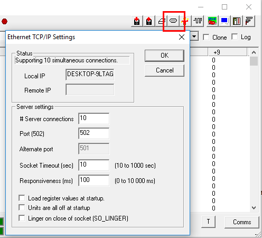Click the yellow-and-red plus toolbar icon
Screen dimensions: 262x238
coord(185,21)
